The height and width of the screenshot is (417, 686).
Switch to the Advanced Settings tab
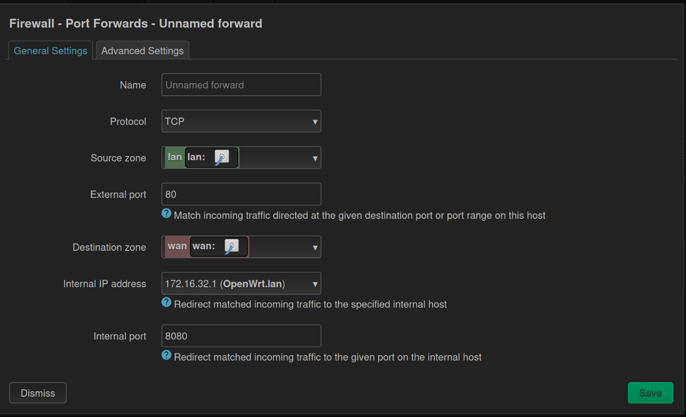[142, 50]
